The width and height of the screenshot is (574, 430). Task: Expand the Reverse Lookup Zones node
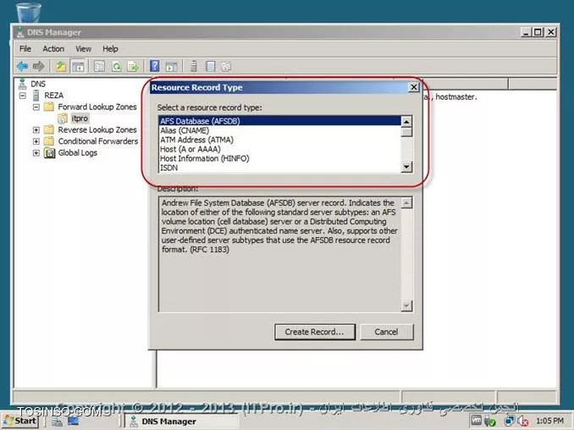tap(36, 130)
